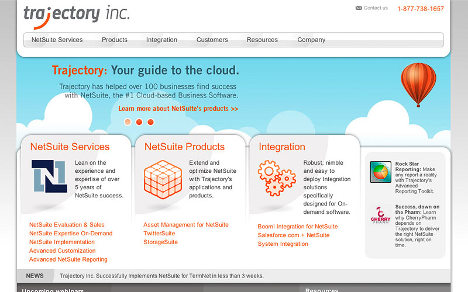Viewport: 468px width, 292px height.
Task: Visit the Asset Management for NetSuite link
Action: [186, 225]
